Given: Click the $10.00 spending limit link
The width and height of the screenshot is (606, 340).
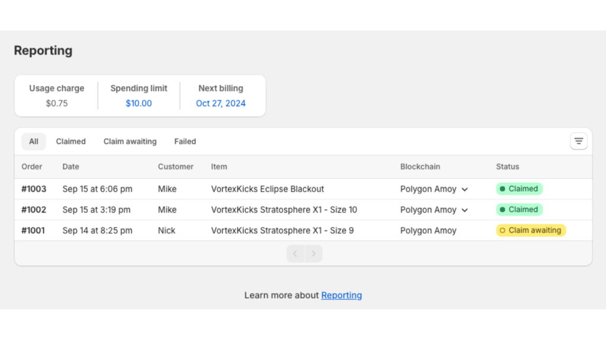Looking at the screenshot, I should [x=138, y=103].
